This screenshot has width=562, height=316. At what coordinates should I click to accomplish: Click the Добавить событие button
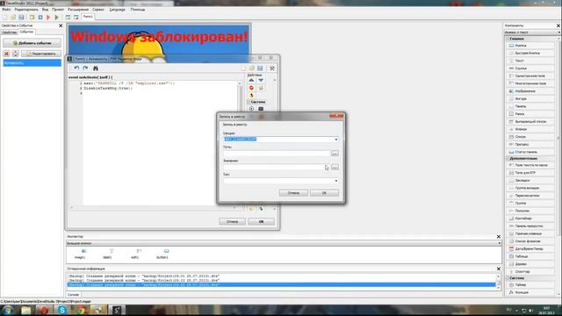tap(32, 43)
